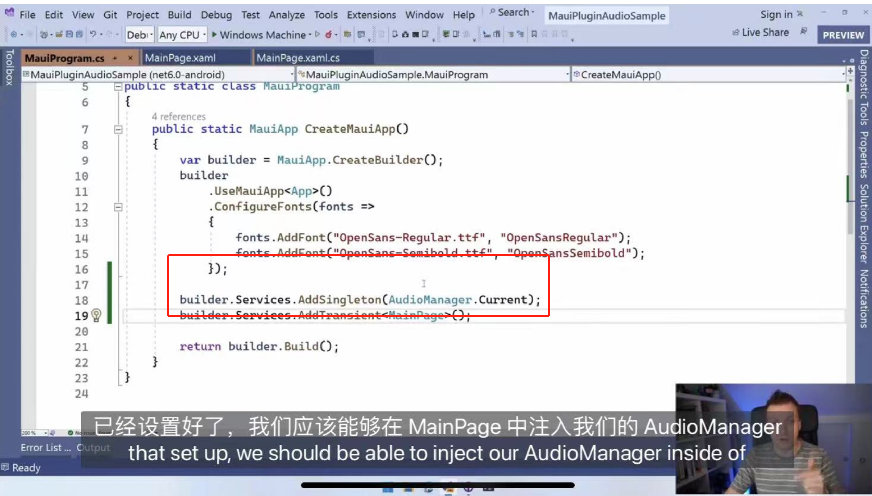This screenshot has height=496, width=872.
Task: Collapse the MauiProgram class outline
Action: 118,87
